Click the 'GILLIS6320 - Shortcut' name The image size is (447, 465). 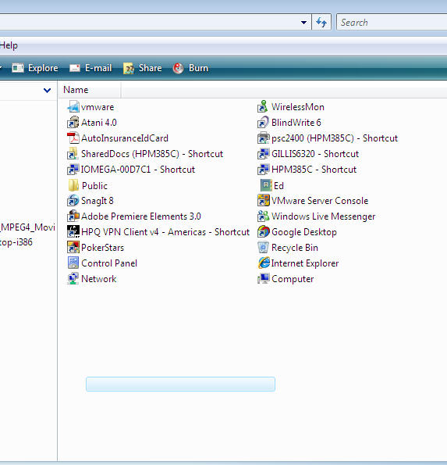tap(315, 154)
